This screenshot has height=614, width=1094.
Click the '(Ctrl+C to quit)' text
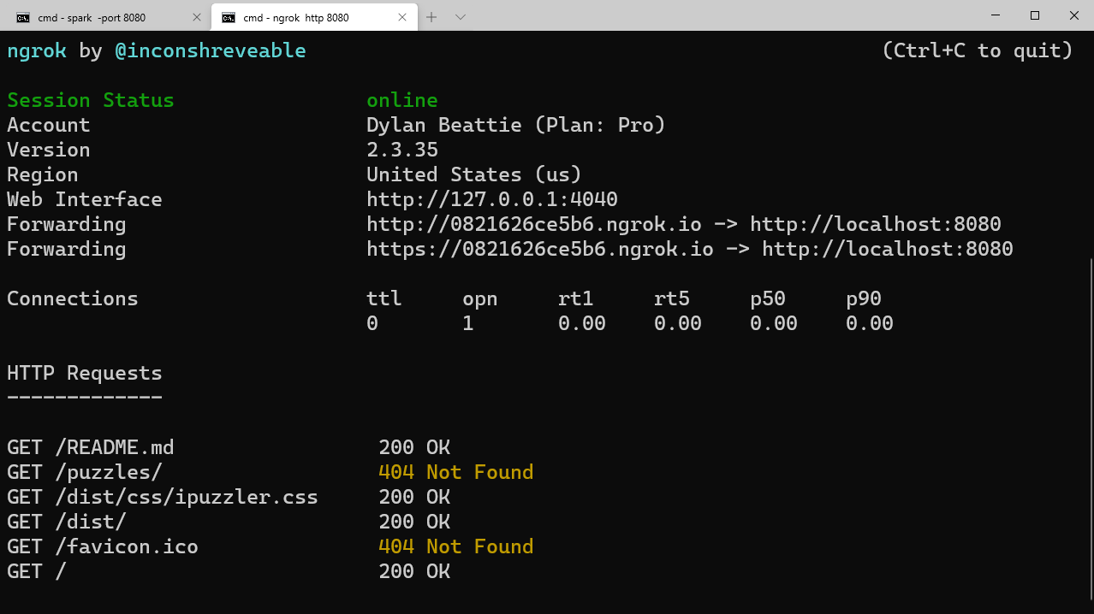[978, 50]
